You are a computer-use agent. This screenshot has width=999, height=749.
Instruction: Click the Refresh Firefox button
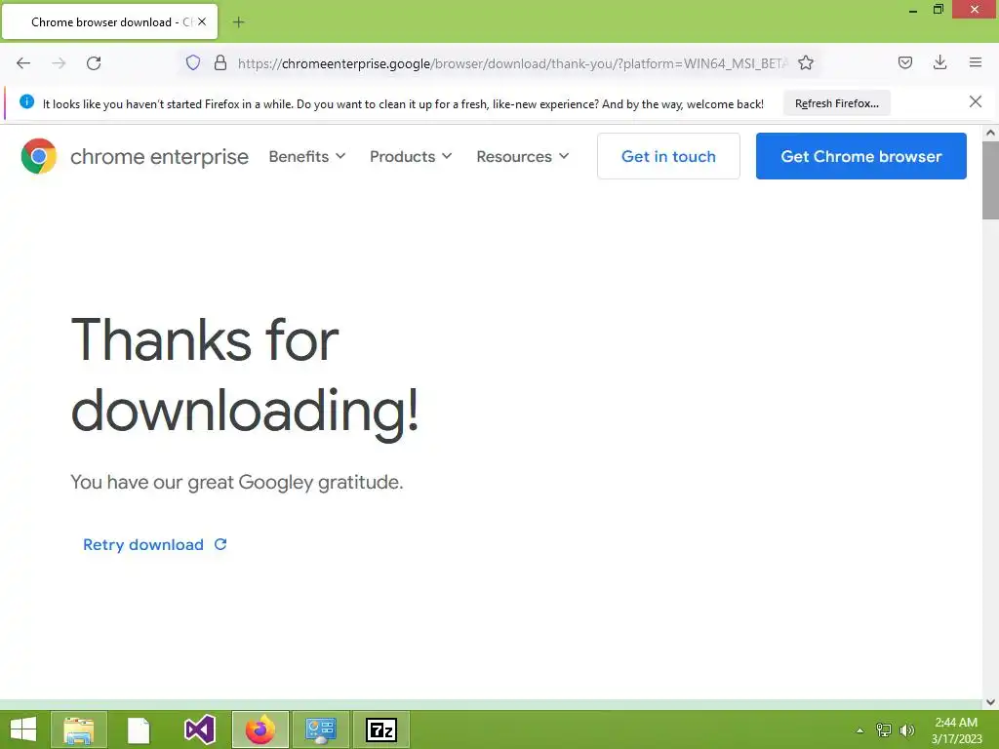[836, 103]
